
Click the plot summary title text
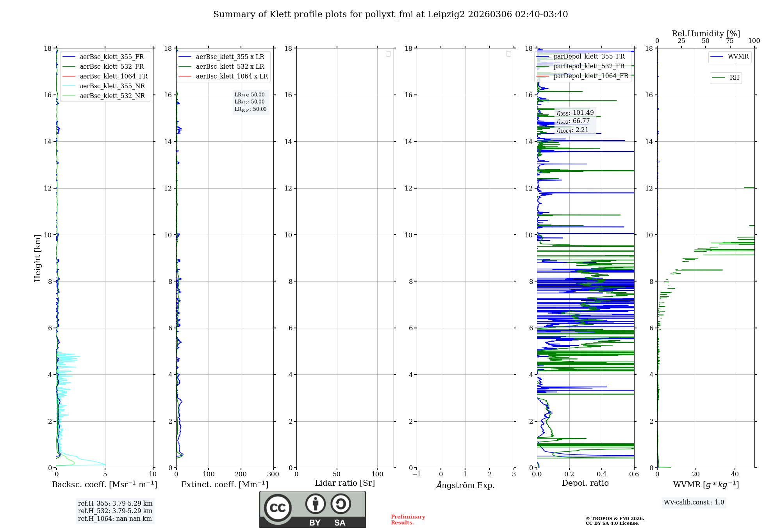click(x=390, y=14)
